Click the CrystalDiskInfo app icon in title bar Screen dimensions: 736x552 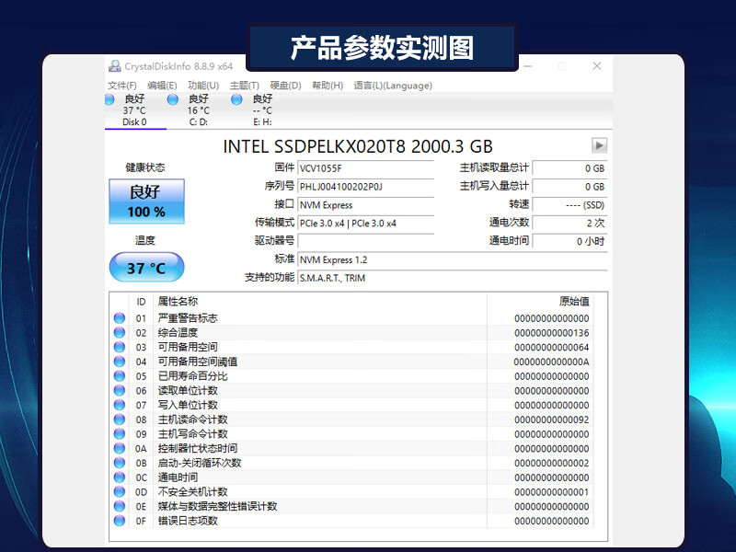point(114,66)
